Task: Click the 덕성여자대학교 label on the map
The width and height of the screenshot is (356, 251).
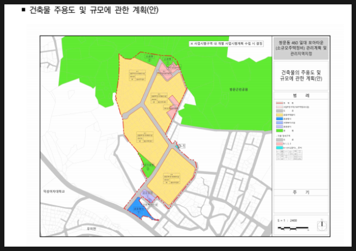Action: click(x=54, y=192)
